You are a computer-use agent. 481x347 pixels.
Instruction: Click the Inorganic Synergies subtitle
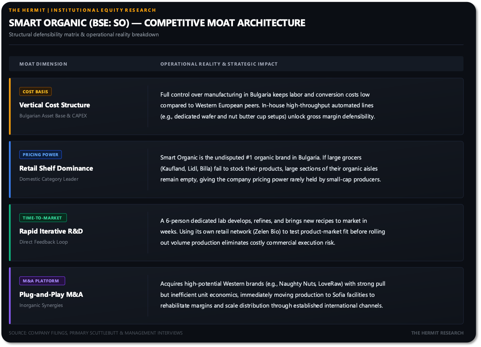point(41,305)
